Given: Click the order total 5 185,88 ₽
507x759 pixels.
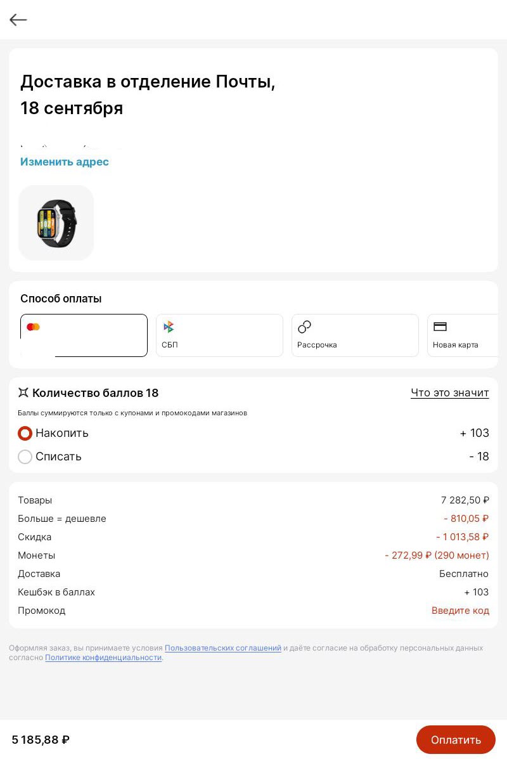Looking at the screenshot, I should (x=39, y=739).
